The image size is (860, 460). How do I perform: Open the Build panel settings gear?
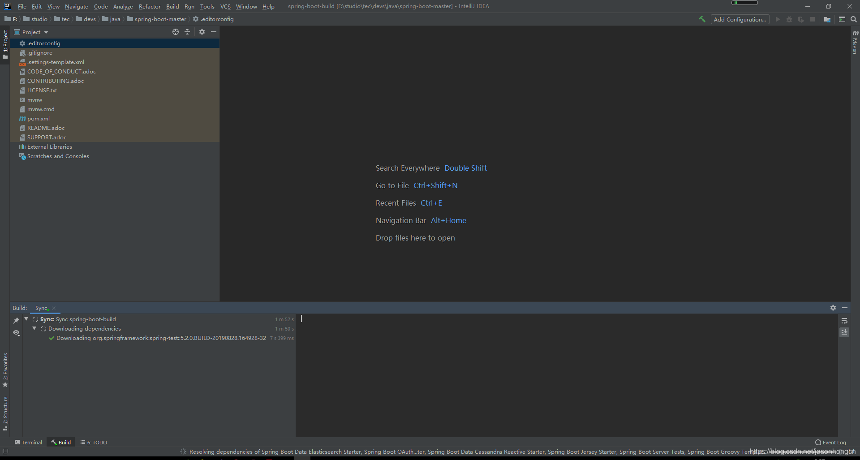point(833,308)
